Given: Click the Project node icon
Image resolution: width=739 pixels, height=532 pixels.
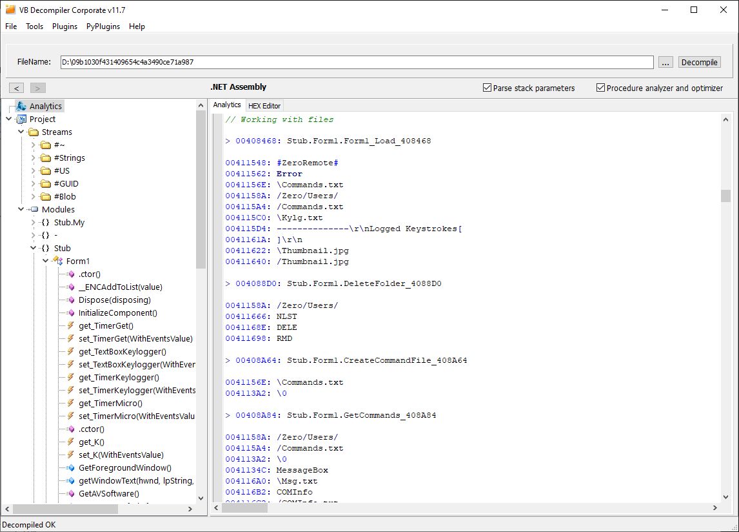Looking at the screenshot, I should [21, 119].
